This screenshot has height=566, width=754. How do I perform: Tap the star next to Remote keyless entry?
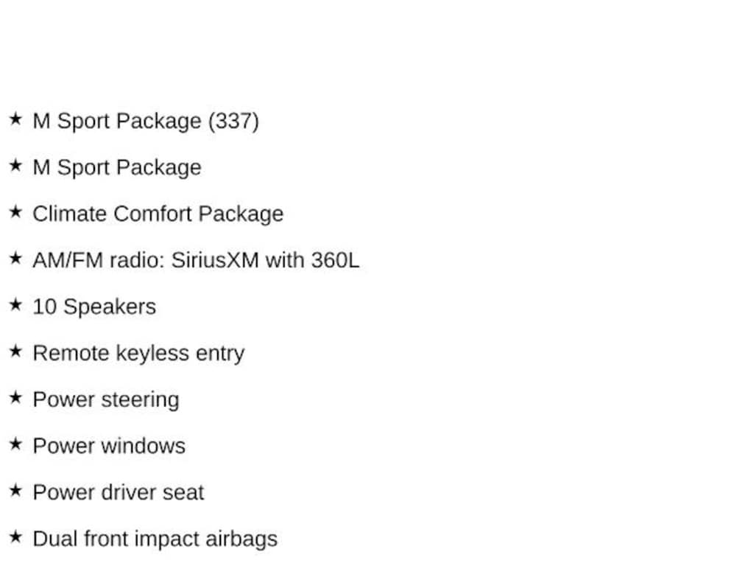15,351
